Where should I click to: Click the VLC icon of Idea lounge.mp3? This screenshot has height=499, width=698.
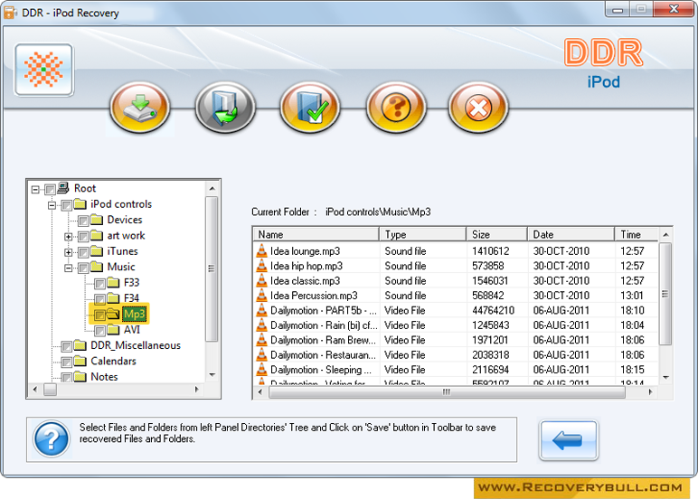262,251
